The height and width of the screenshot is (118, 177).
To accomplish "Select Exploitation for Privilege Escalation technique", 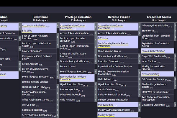I will [x=77, y=78].
